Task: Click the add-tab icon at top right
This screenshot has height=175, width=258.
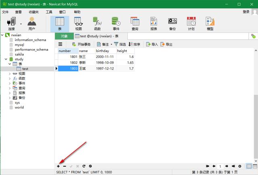Action: point(253,36)
